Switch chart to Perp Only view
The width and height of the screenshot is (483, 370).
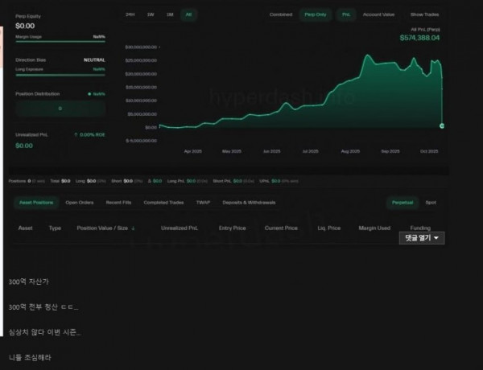pos(314,14)
